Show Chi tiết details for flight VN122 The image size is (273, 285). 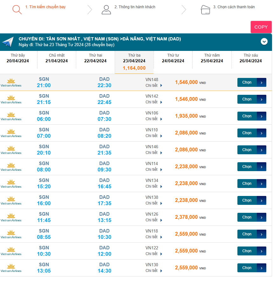[x=154, y=254]
